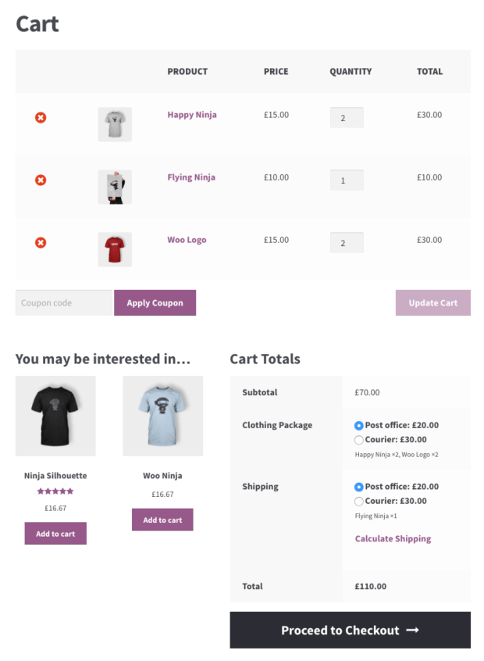Screen dimensions: 484x661
Task: Click the Update Cart button
Action: pos(432,302)
